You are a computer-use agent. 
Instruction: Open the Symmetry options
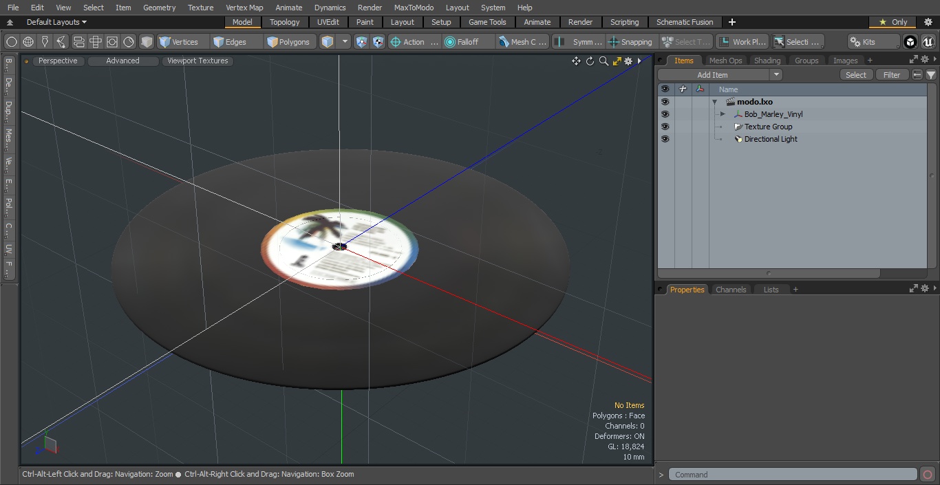pos(579,42)
